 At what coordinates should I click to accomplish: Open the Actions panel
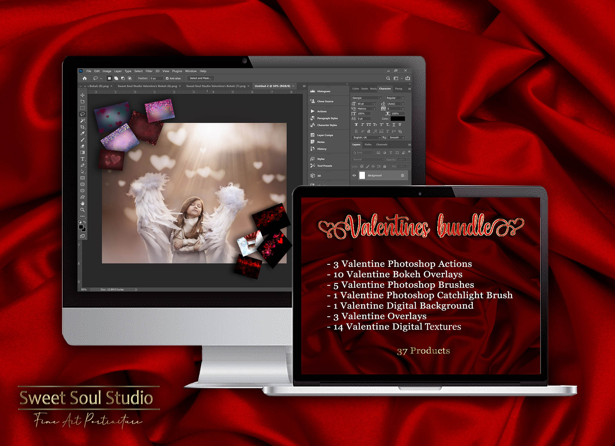click(x=322, y=111)
